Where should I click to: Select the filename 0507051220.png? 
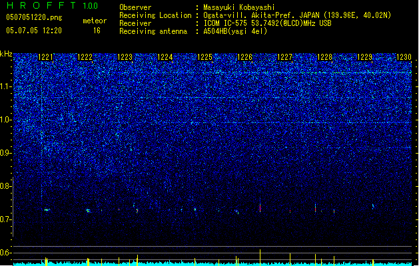pos(34,17)
